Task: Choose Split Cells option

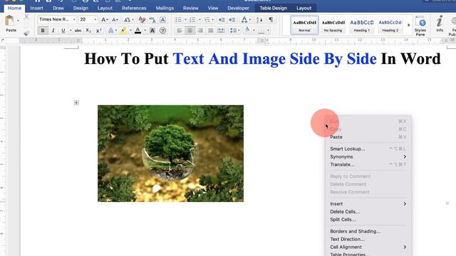Action: (368, 220)
